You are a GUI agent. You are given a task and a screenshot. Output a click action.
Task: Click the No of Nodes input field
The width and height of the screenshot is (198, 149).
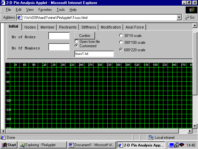pos(59,36)
